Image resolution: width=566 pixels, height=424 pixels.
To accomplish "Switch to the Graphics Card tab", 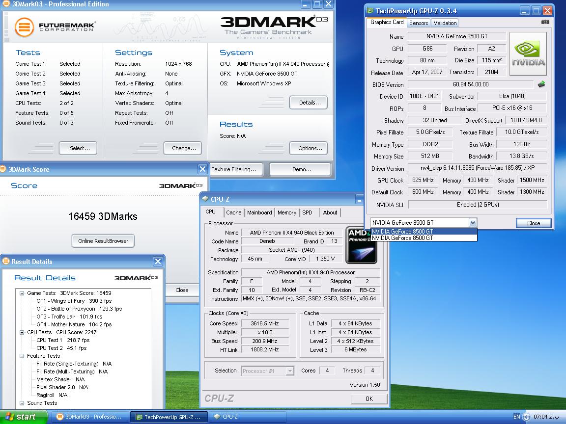I will pos(387,23).
